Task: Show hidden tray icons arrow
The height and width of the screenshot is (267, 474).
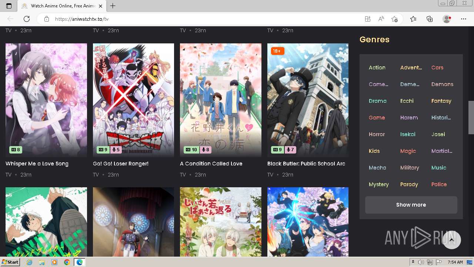Action: (413, 262)
